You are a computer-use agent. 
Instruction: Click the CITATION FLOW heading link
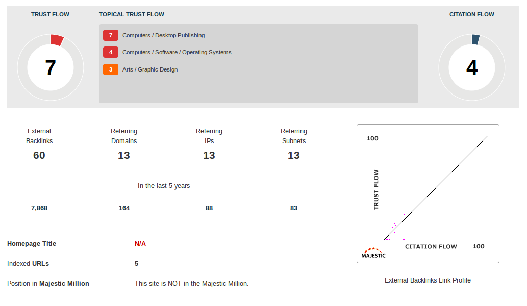pos(471,14)
